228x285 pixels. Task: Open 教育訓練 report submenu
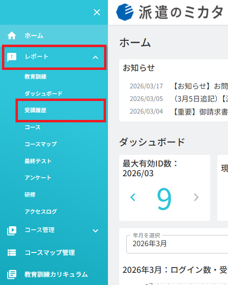click(x=35, y=77)
